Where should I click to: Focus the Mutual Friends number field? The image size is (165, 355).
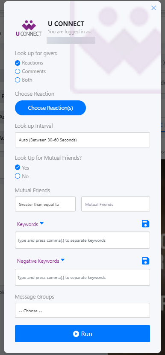[115, 204]
